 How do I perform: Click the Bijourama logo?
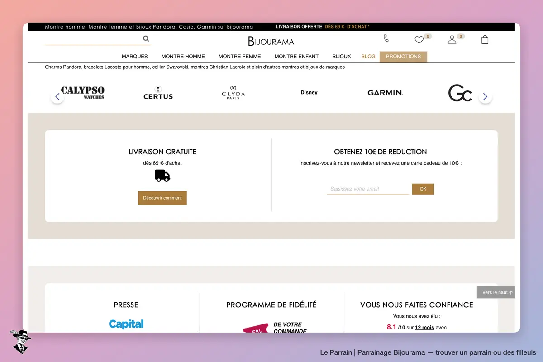pyautogui.click(x=271, y=41)
